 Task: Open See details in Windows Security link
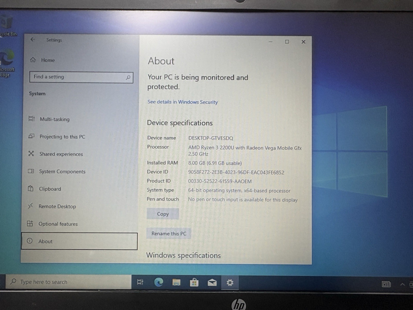click(182, 102)
